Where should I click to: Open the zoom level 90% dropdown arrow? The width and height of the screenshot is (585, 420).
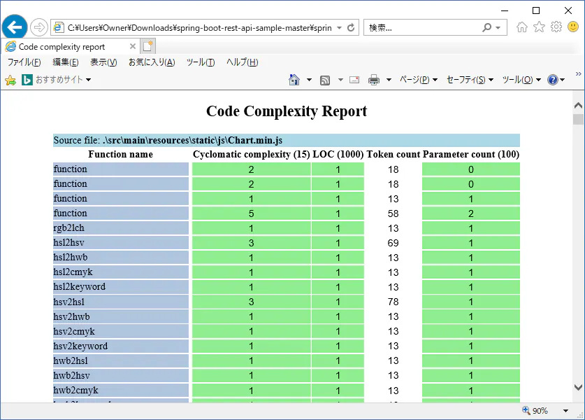566,411
